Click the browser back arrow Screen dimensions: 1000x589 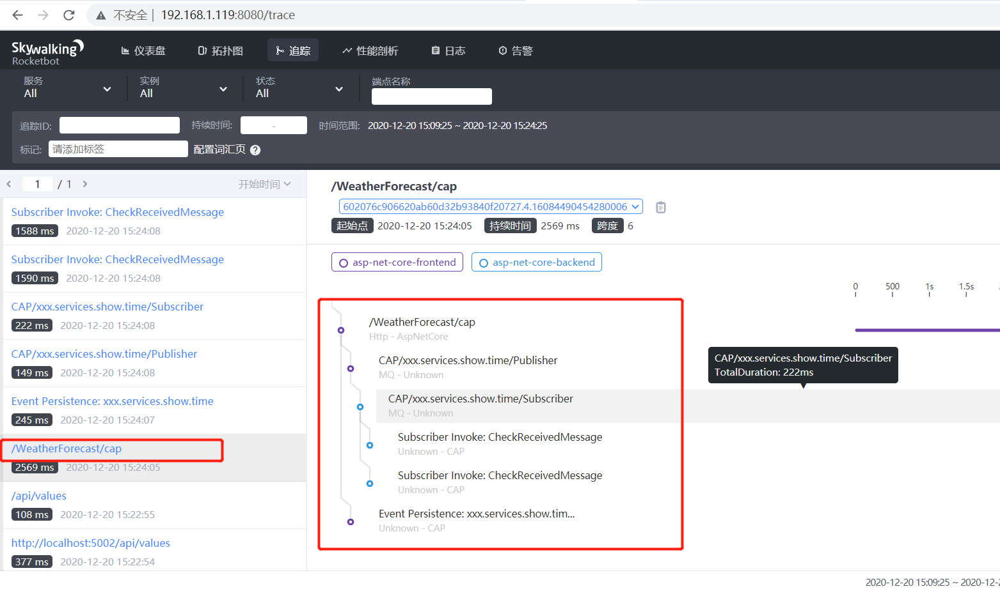pyautogui.click(x=17, y=15)
